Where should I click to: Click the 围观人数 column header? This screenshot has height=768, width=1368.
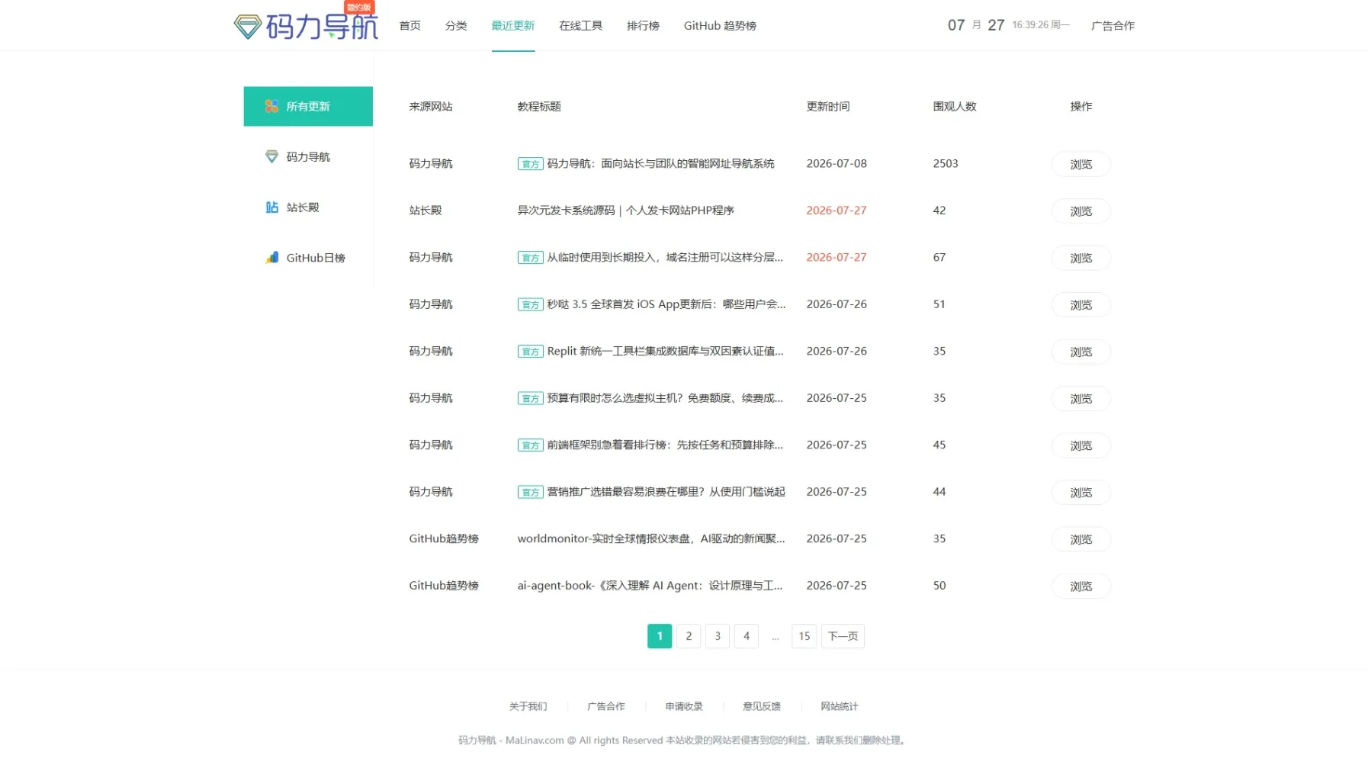coord(955,106)
